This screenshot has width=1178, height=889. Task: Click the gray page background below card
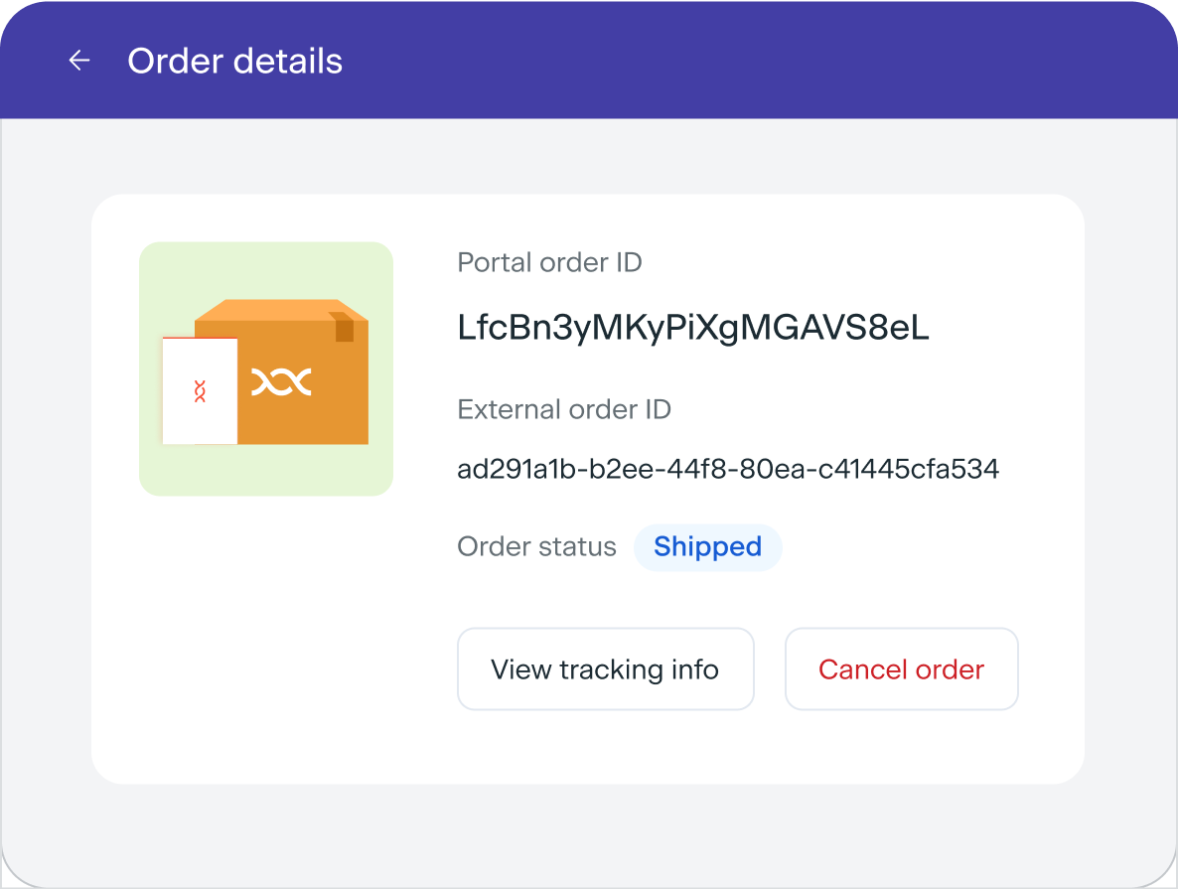(588, 832)
